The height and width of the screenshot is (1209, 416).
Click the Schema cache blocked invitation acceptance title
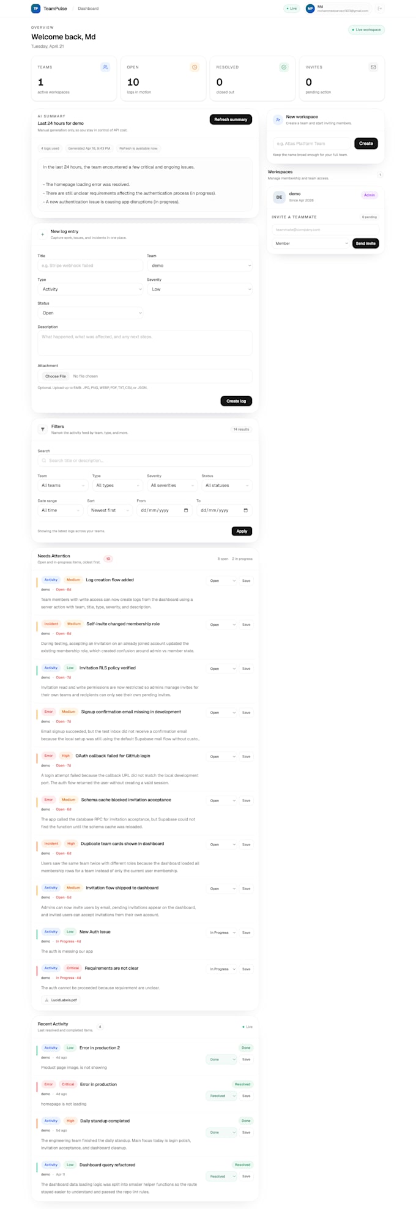pyautogui.click(x=126, y=800)
